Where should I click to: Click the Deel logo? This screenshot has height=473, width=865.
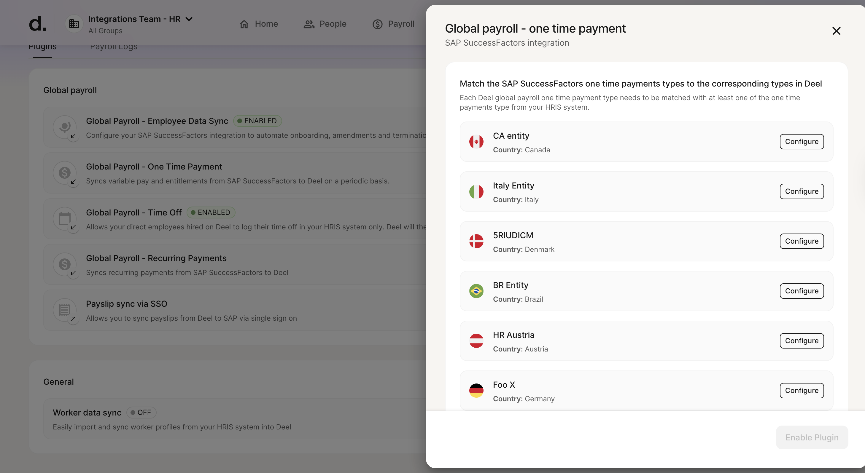tap(37, 23)
